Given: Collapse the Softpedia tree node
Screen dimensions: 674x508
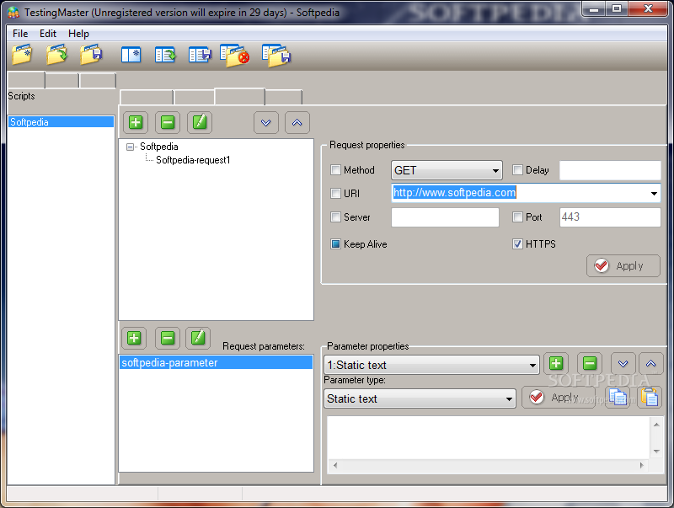Looking at the screenshot, I should [130, 147].
